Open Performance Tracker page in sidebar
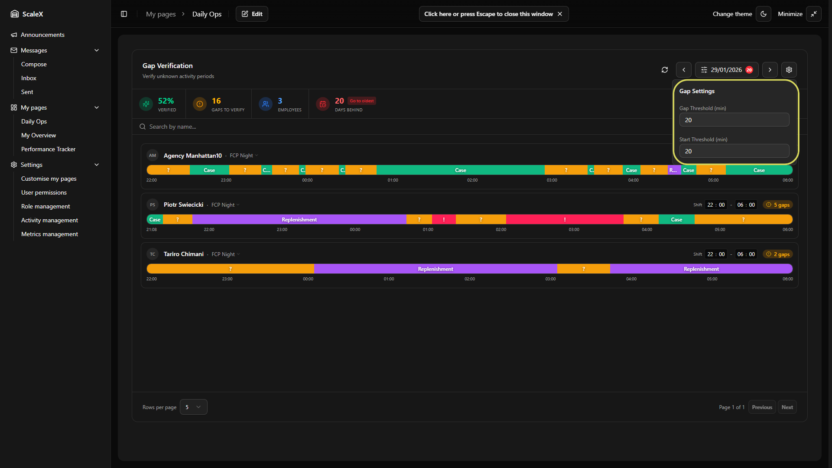 (x=48, y=149)
